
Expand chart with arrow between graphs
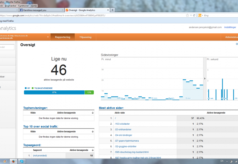click(205, 79)
